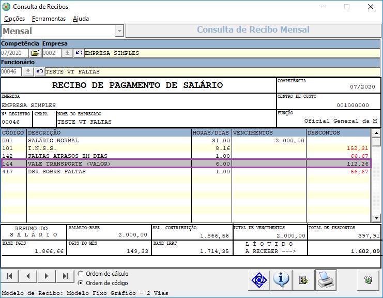The height and width of the screenshot is (298, 383).
Task: Click the 152,31 desconto value
Action: [x=357, y=148]
